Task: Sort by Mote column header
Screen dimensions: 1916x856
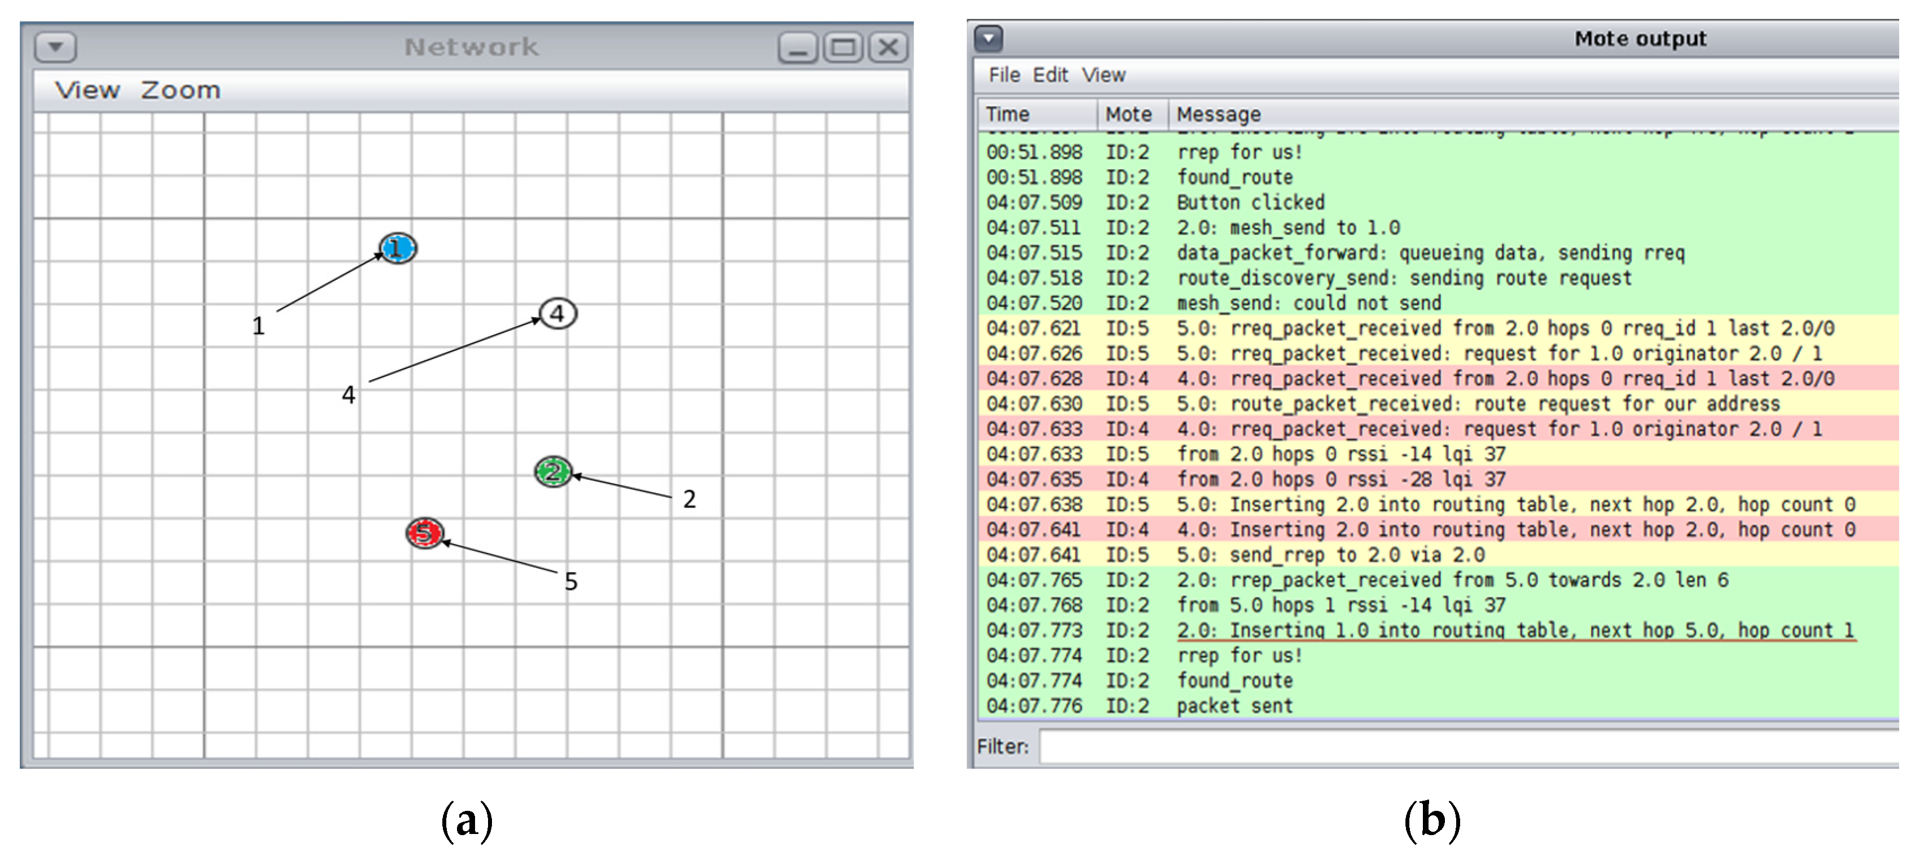Action: tap(1128, 115)
